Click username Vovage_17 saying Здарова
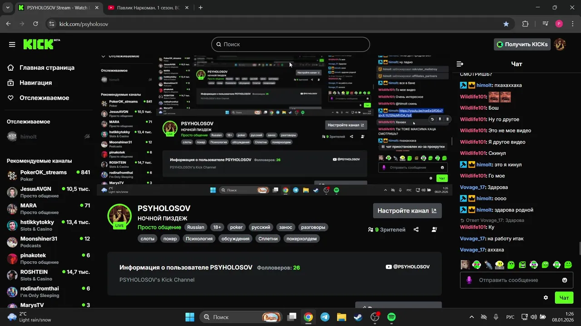Screen dimensions: 581x326 [x=472, y=187]
